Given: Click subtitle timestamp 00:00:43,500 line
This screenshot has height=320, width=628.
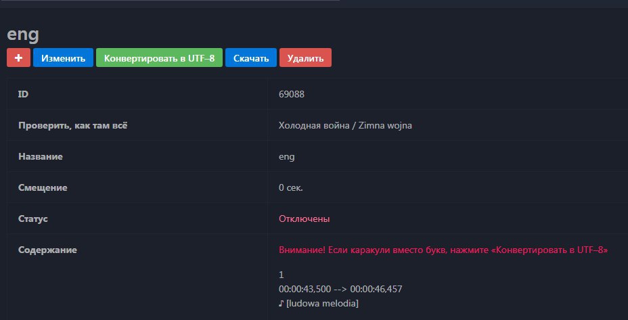Looking at the screenshot, I should click(x=340, y=289).
